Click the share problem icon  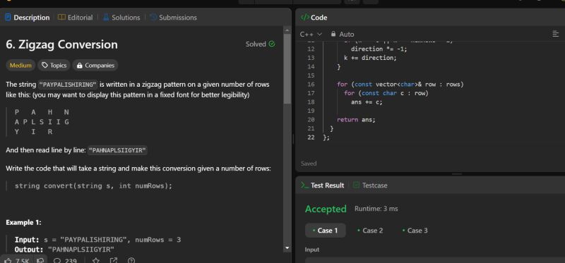click(114, 260)
